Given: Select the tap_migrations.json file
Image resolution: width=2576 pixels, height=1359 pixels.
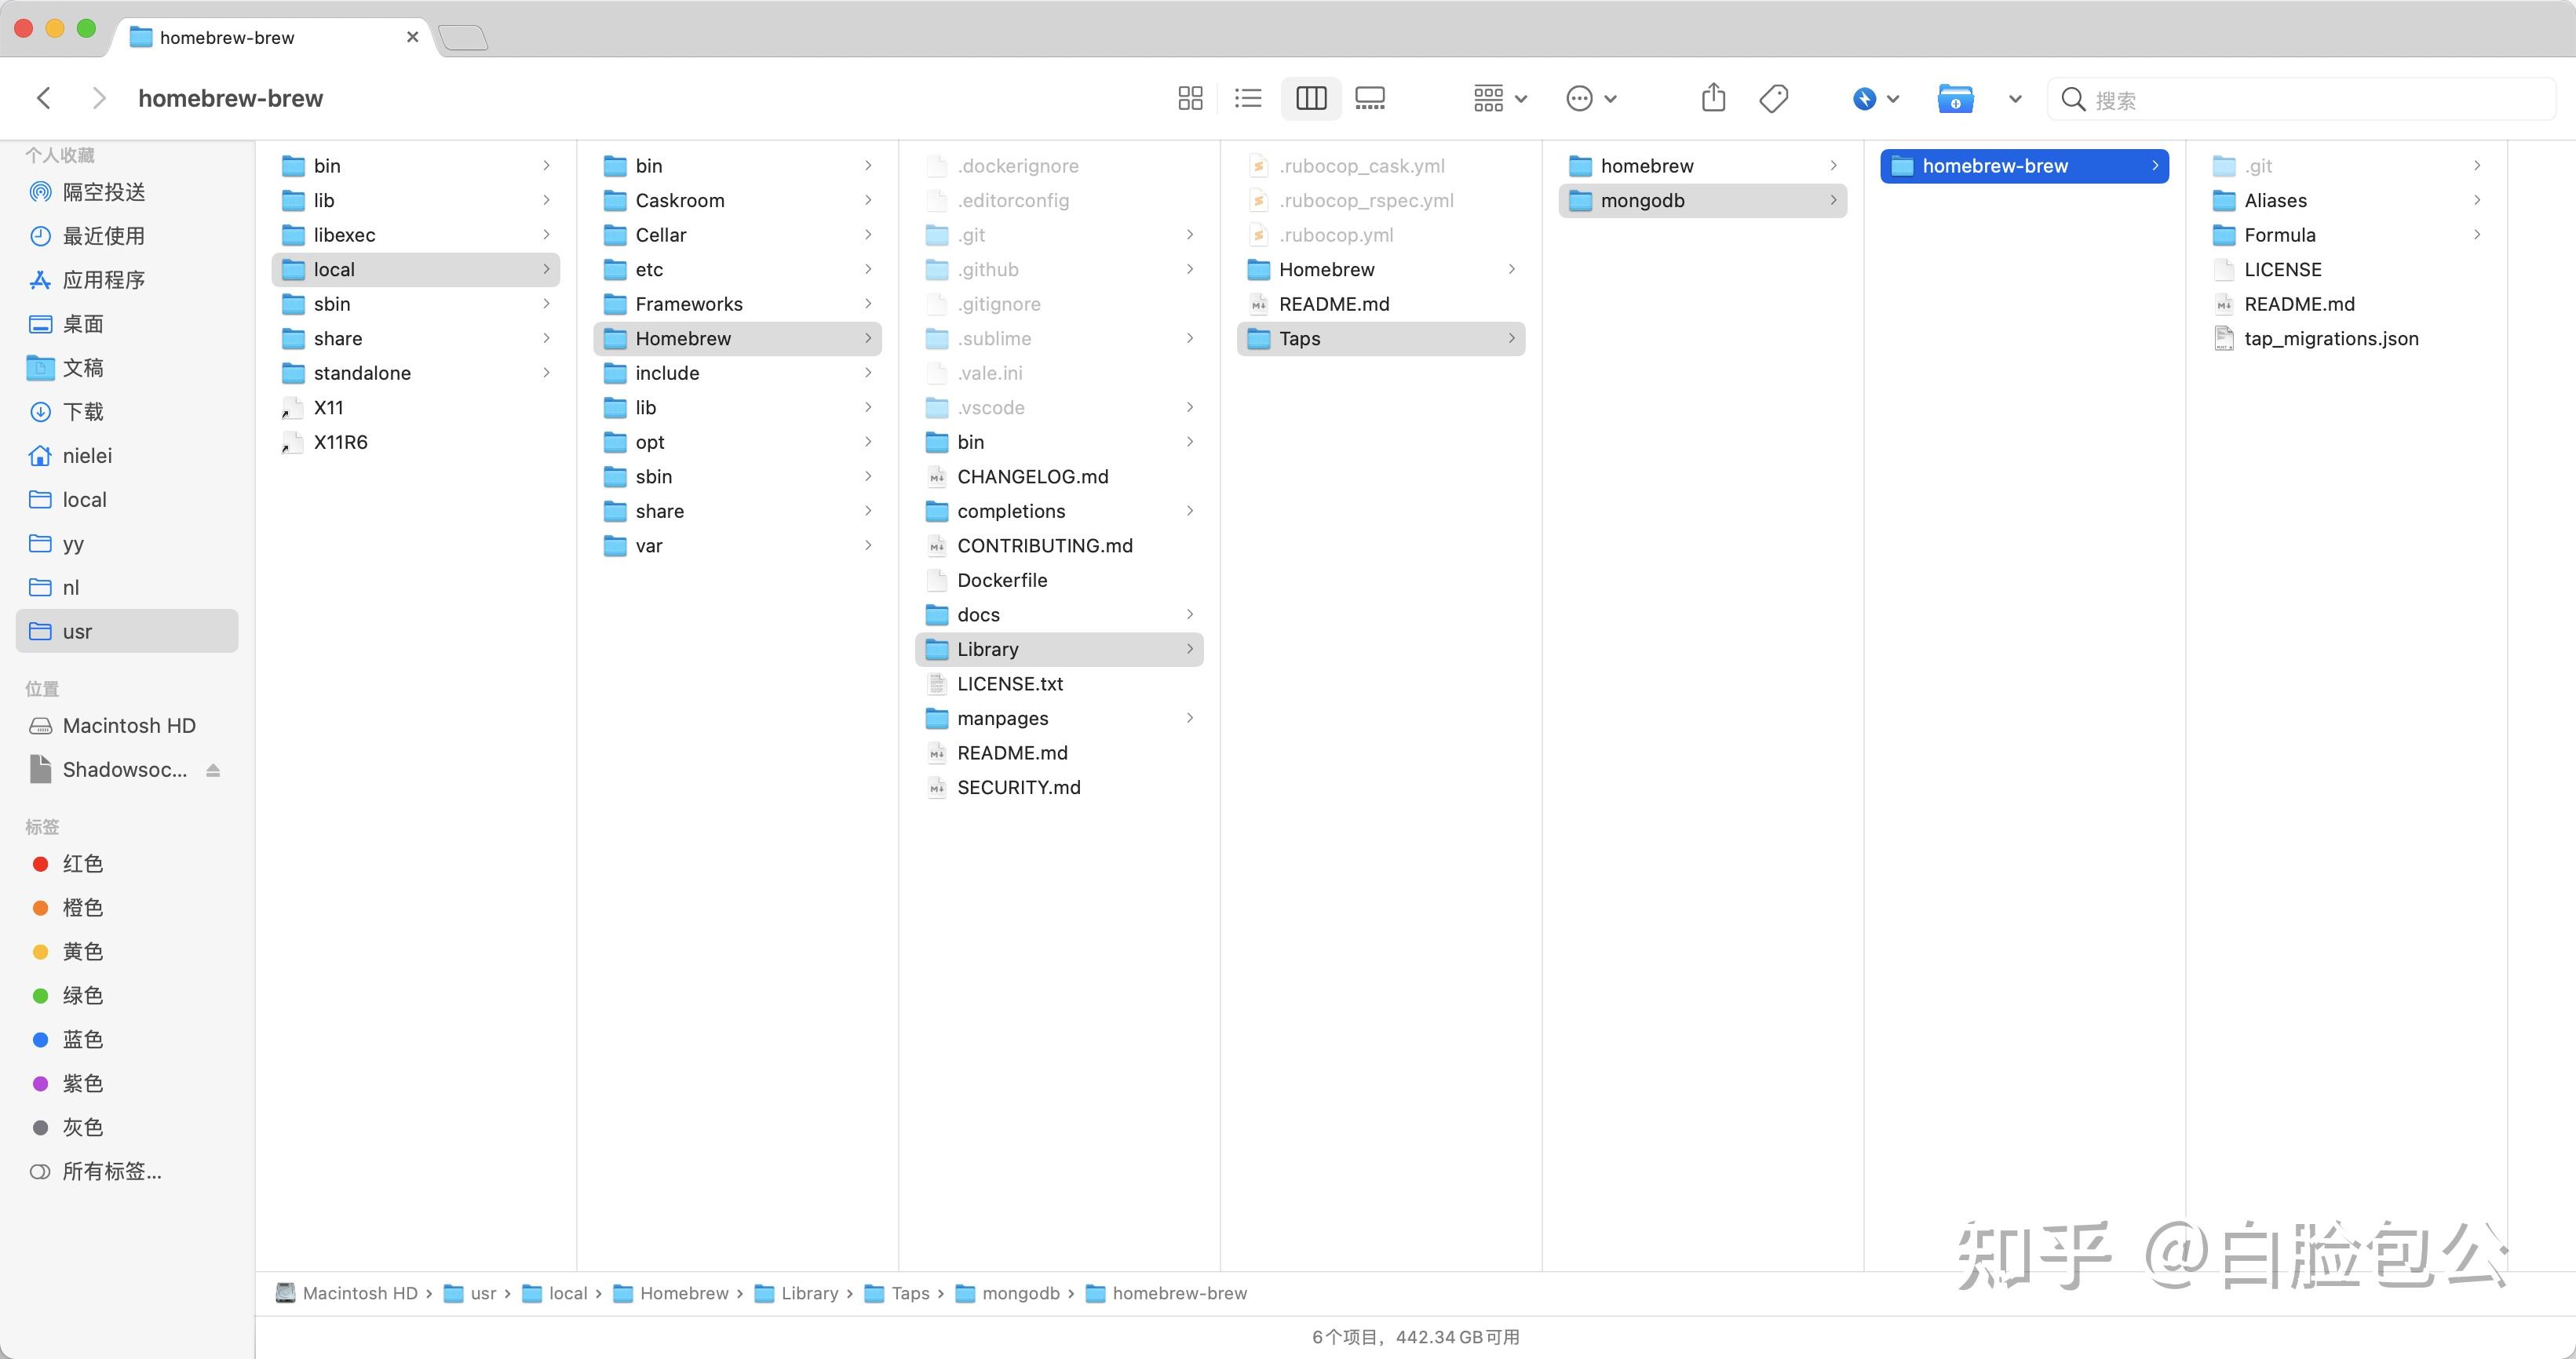Looking at the screenshot, I should (2330, 339).
